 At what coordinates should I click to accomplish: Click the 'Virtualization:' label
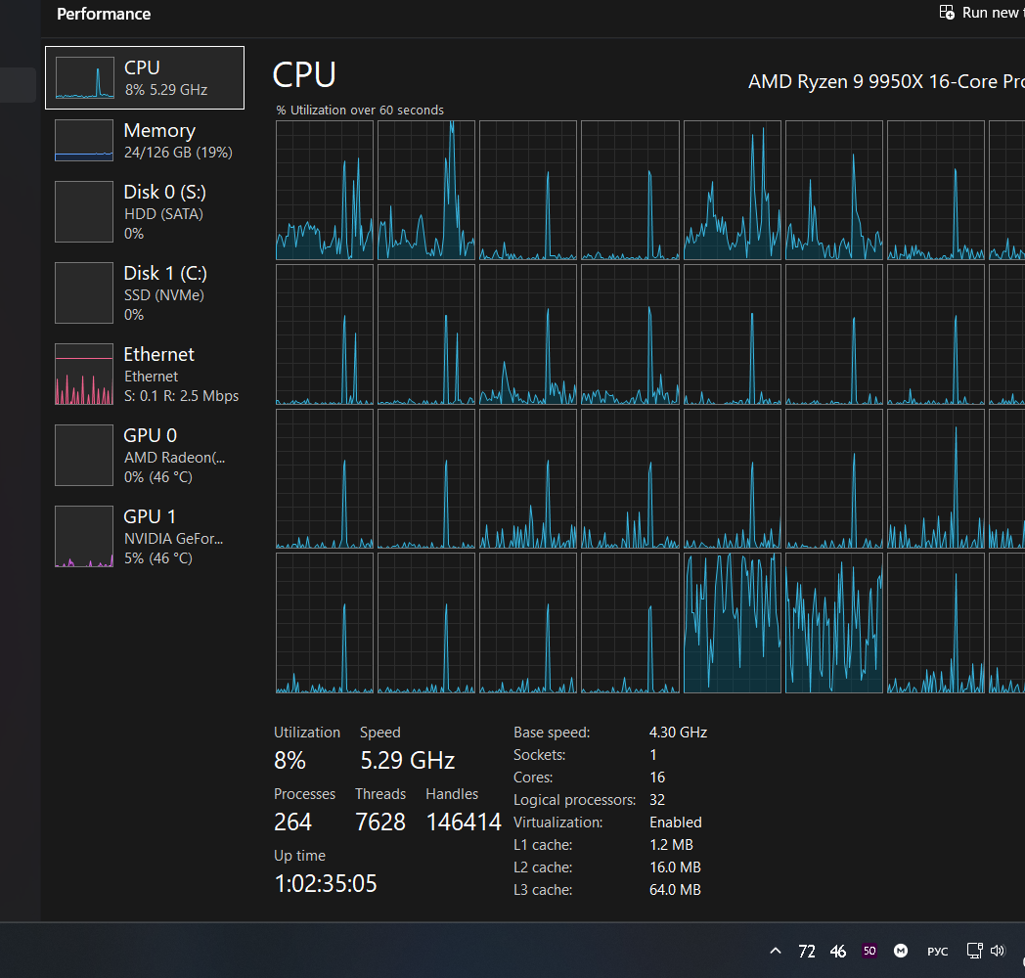coord(557,822)
